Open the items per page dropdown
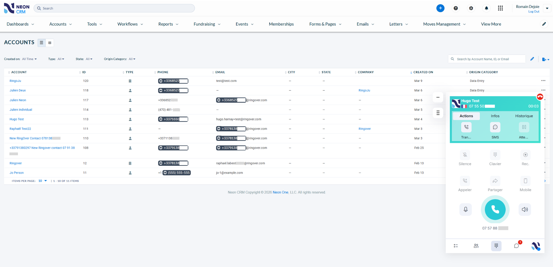This screenshot has height=267, width=553. point(42,181)
